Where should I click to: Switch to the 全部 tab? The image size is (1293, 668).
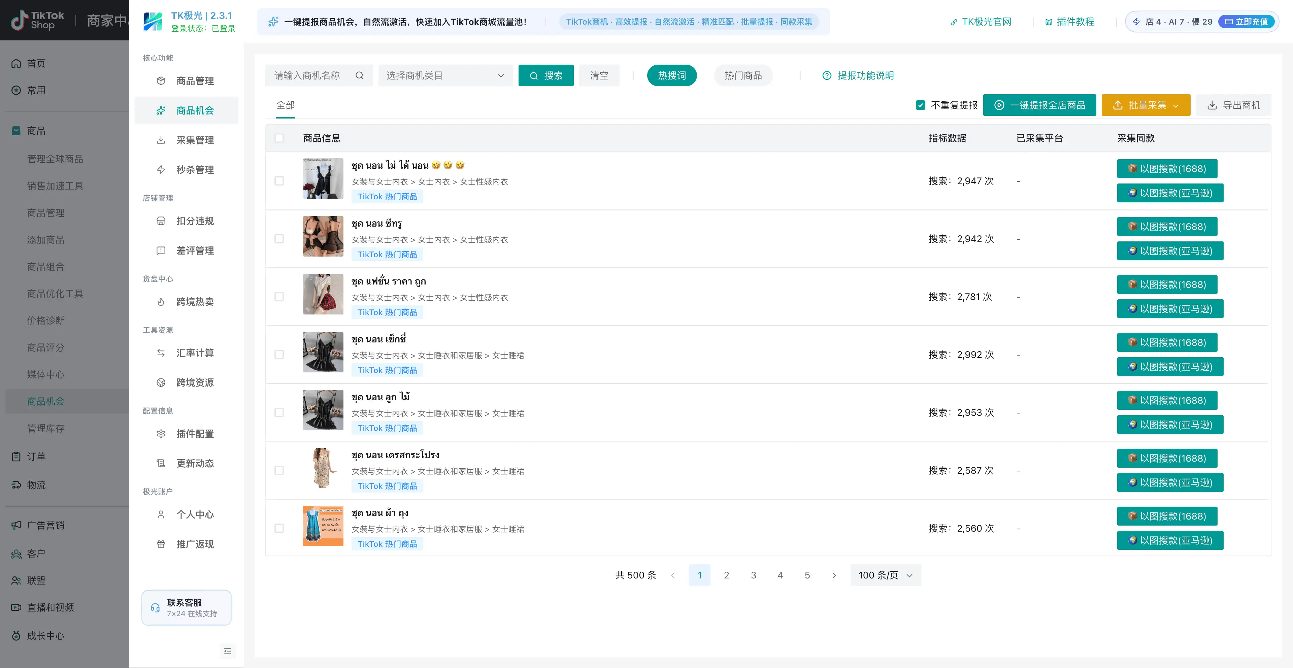point(285,105)
